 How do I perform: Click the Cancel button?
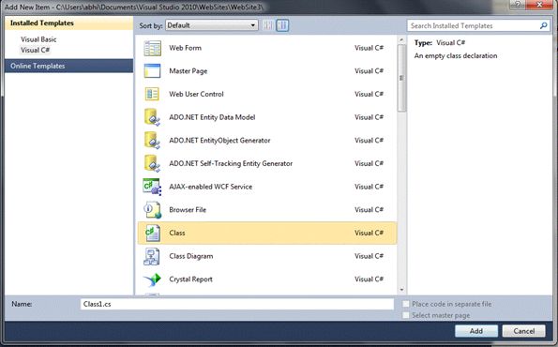(x=524, y=331)
